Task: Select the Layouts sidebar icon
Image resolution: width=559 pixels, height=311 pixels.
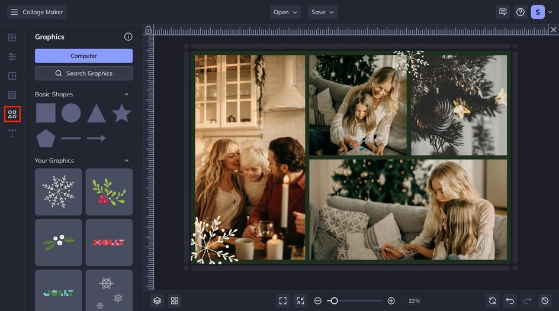Action: click(x=12, y=76)
